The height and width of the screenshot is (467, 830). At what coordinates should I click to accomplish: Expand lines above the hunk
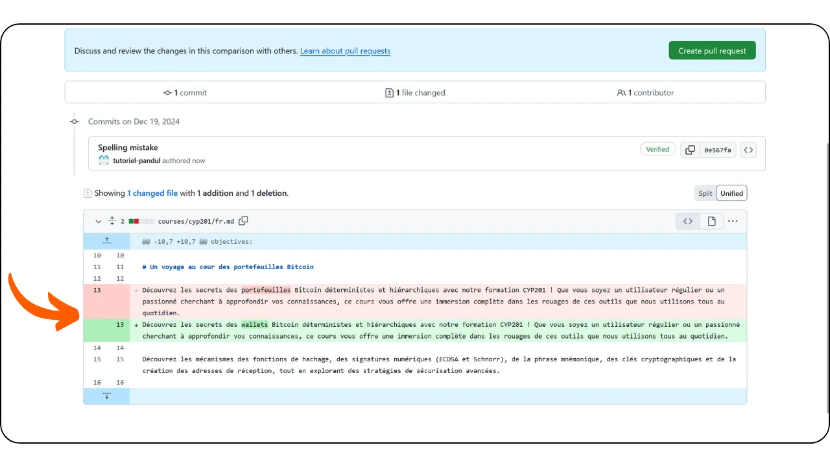107,241
